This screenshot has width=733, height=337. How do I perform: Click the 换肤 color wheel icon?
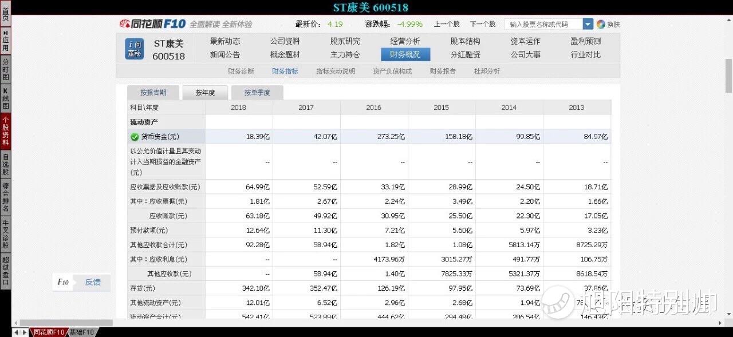[601, 24]
